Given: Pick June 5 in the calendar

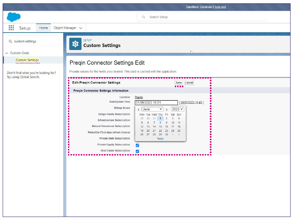Looking at the screenshot, I should 142,123.
